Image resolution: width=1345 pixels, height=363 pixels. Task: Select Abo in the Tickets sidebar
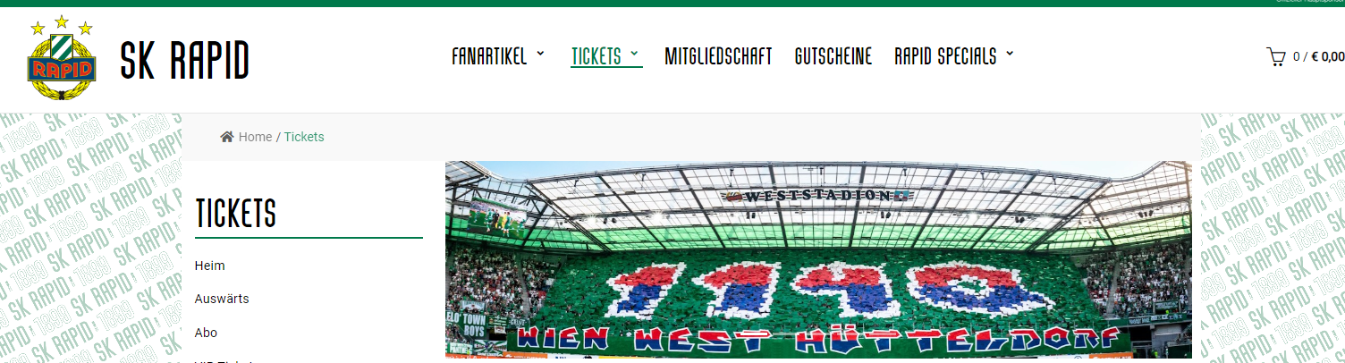click(x=206, y=333)
